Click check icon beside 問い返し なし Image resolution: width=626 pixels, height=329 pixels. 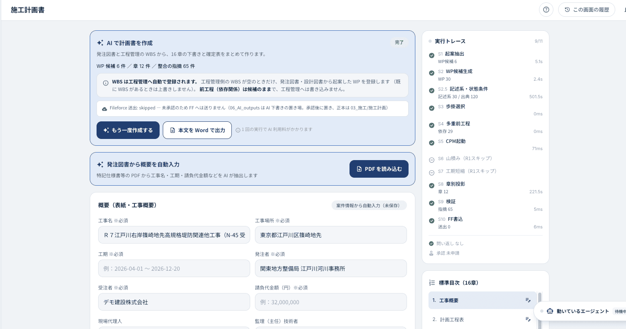tap(431, 244)
